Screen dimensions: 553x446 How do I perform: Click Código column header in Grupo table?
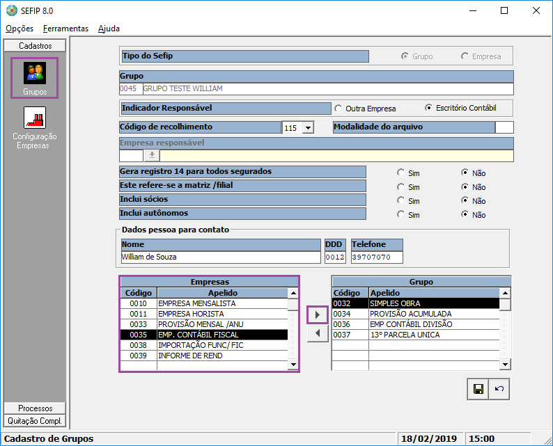350,293
